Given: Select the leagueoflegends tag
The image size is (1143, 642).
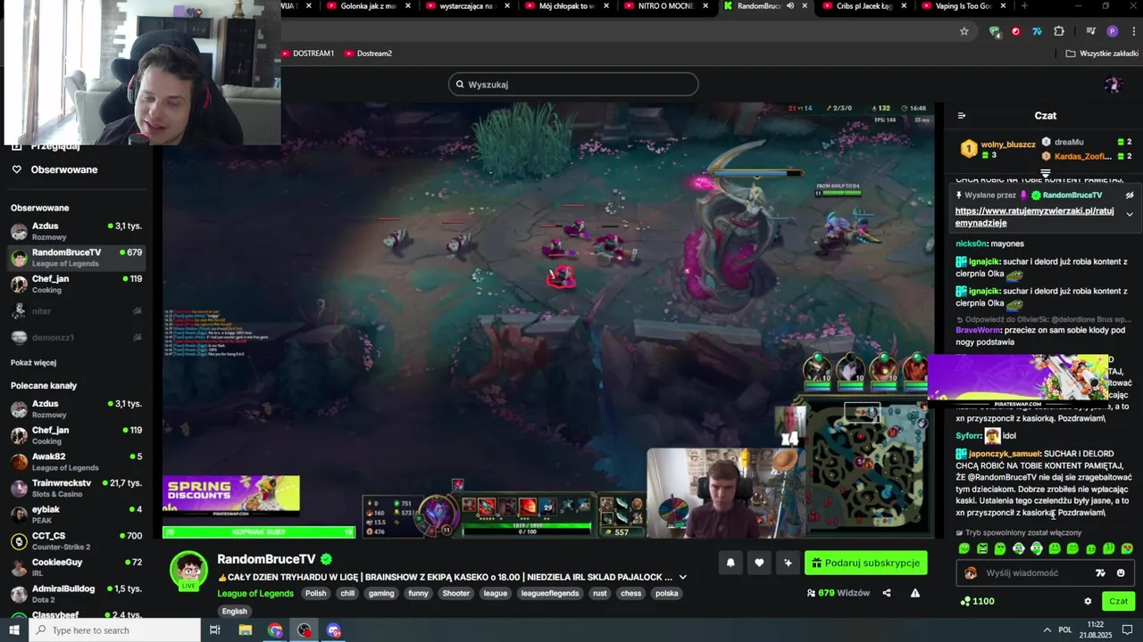Looking at the screenshot, I should click(x=550, y=594).
